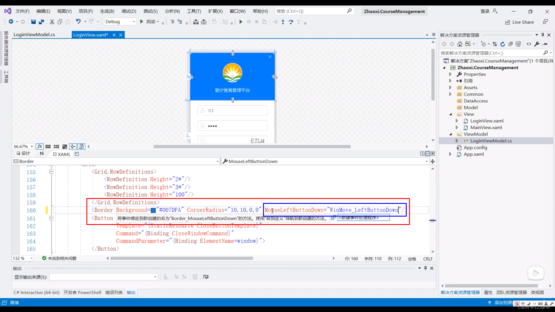Toggle designer checkerboard background
This screenshot has height=312, width=555.
click(x=65, y=147)
